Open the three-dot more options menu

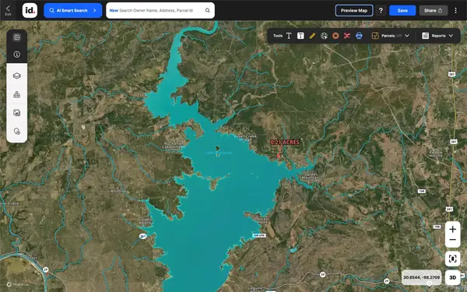coord(455,10)
